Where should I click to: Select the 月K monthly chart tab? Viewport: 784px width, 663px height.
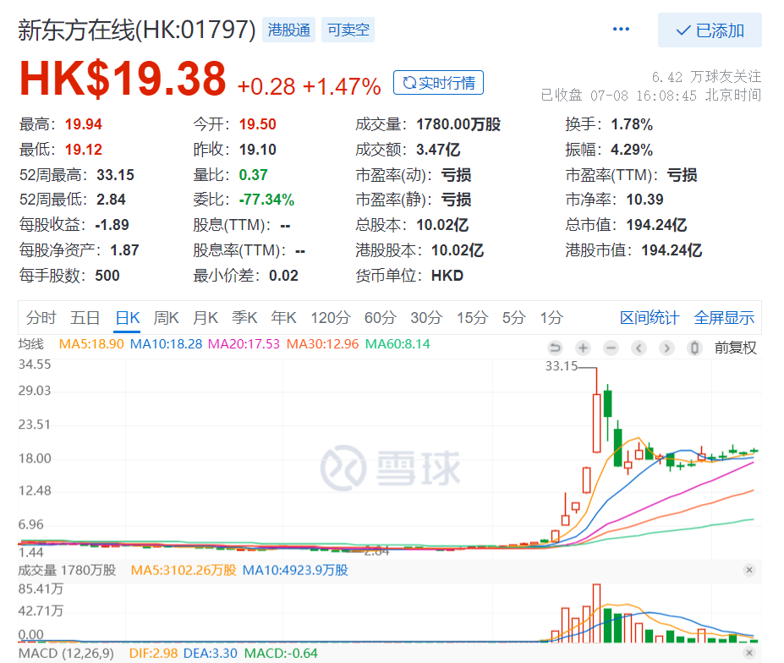pyautogui.click(x=205, y=318)
